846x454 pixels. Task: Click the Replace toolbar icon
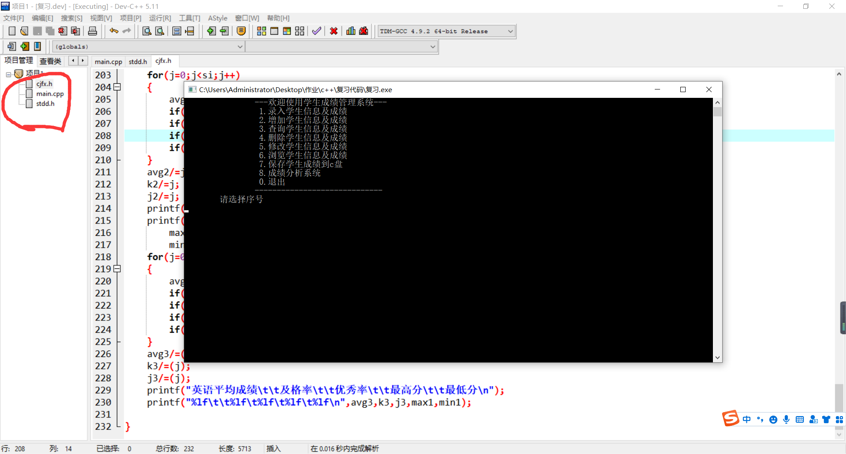coord(160,31)
